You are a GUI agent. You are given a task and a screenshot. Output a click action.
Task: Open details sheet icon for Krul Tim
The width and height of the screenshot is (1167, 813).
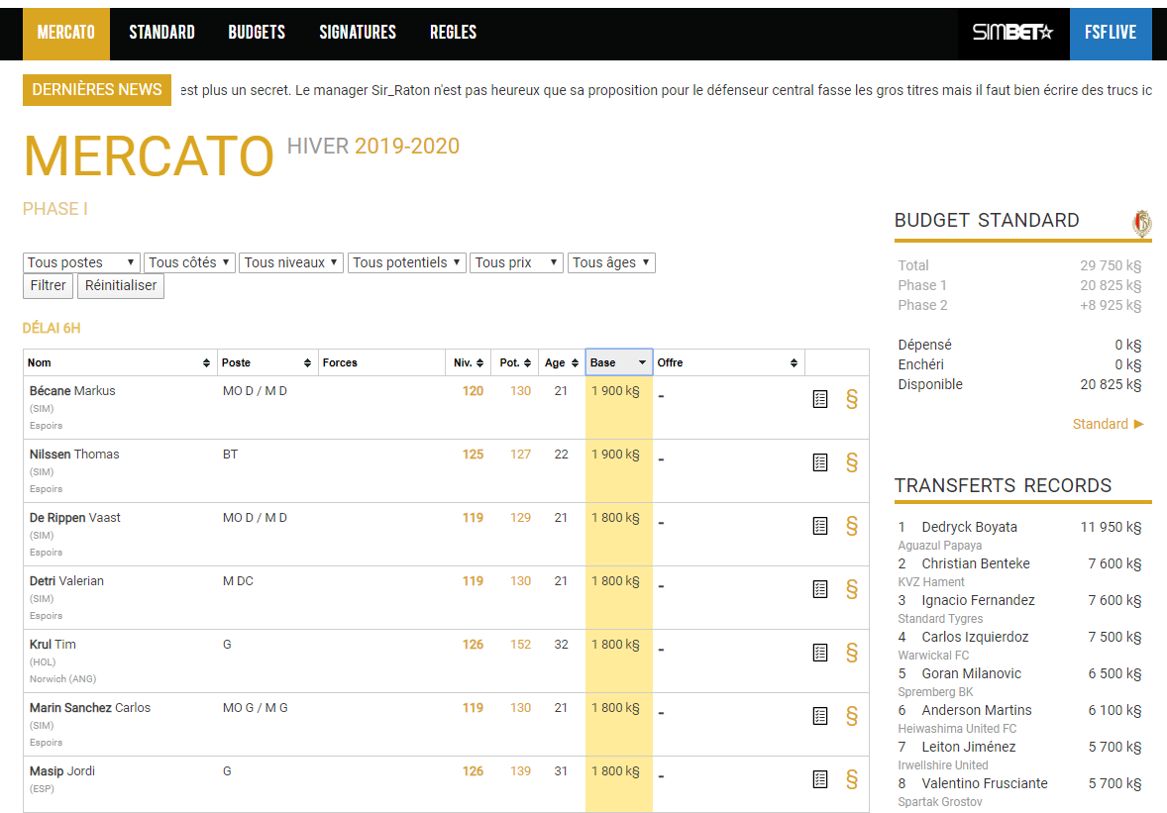click(820, 653)
